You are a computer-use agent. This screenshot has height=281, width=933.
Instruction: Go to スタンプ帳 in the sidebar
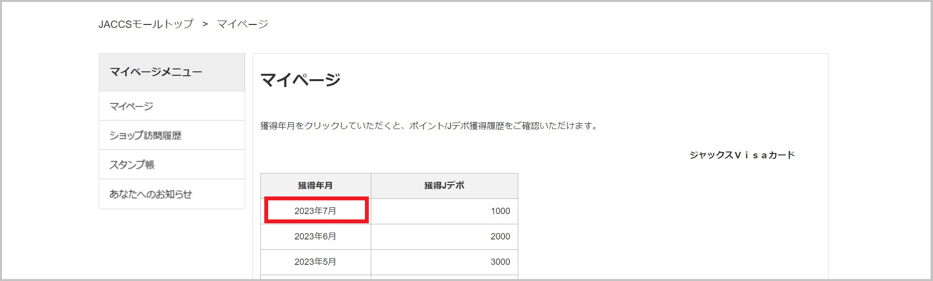[172, 165]
